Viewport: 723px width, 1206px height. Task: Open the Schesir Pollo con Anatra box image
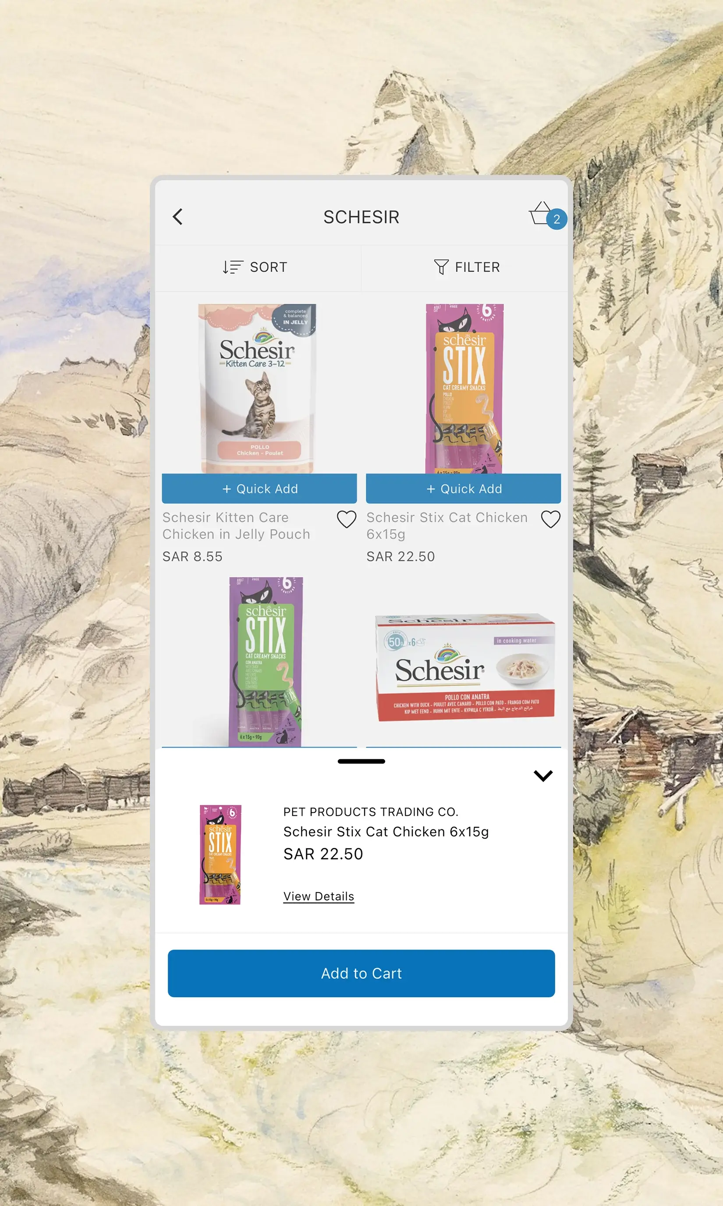point(464,668)
